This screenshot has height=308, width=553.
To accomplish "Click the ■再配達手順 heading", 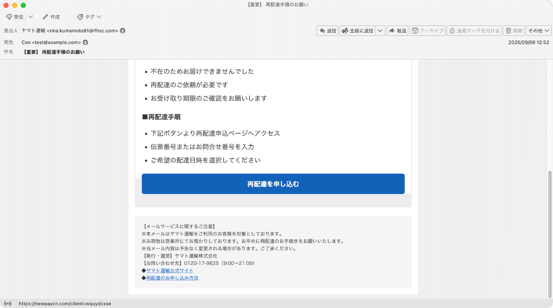I will click(161, 117).
